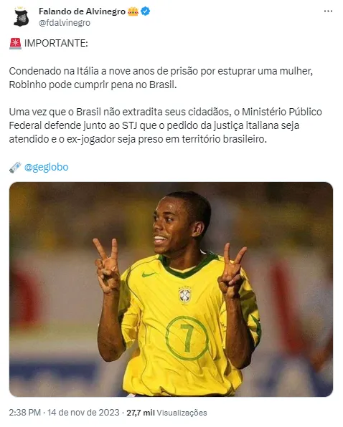
Task: Open the attached player photo
Action: (x=171, y=289)
